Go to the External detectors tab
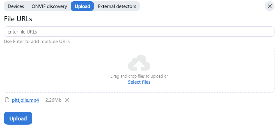 point(117,6)
